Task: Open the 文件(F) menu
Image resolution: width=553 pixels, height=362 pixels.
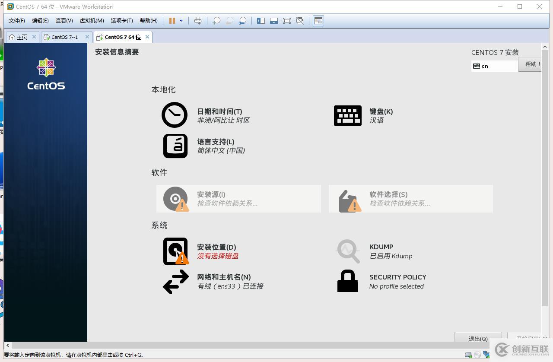Action: pos(17,21)
